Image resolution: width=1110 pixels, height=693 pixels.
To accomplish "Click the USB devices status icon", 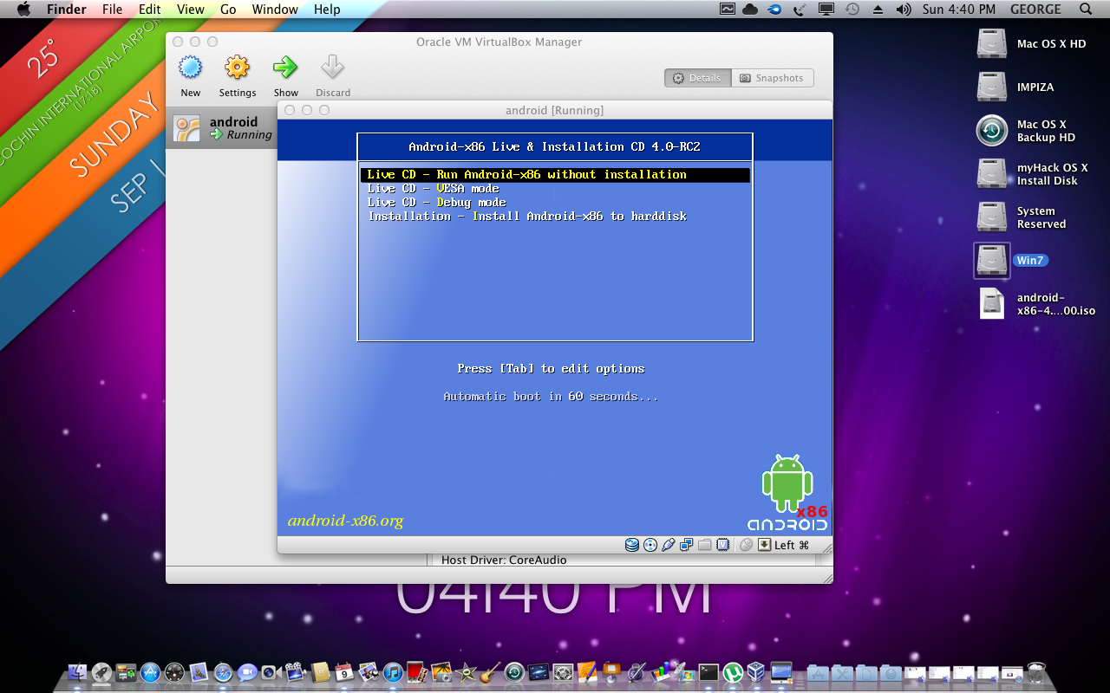I will 668,545.
